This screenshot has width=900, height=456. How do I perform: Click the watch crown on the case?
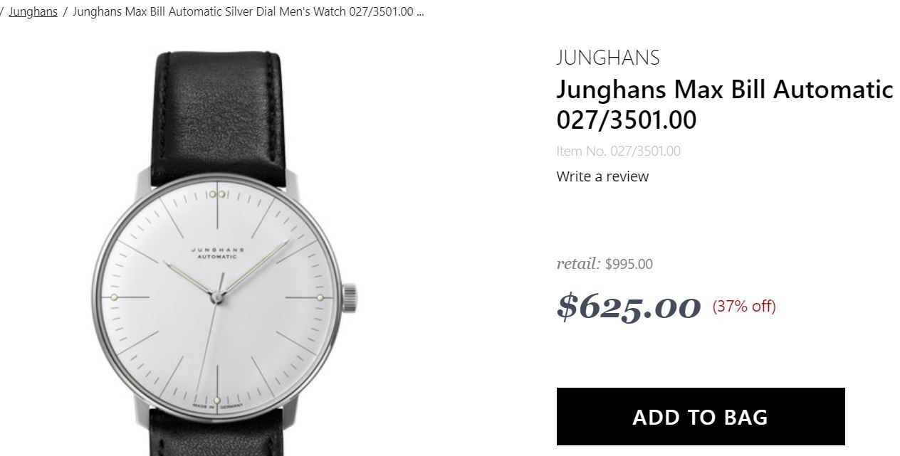coord(350,297)
